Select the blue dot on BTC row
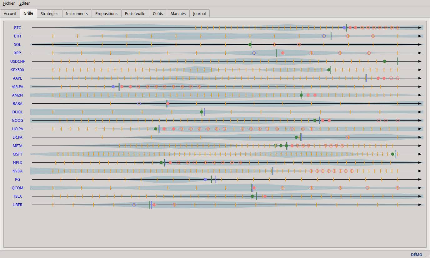Screen dimensions: 430x258 click(344, 27)
